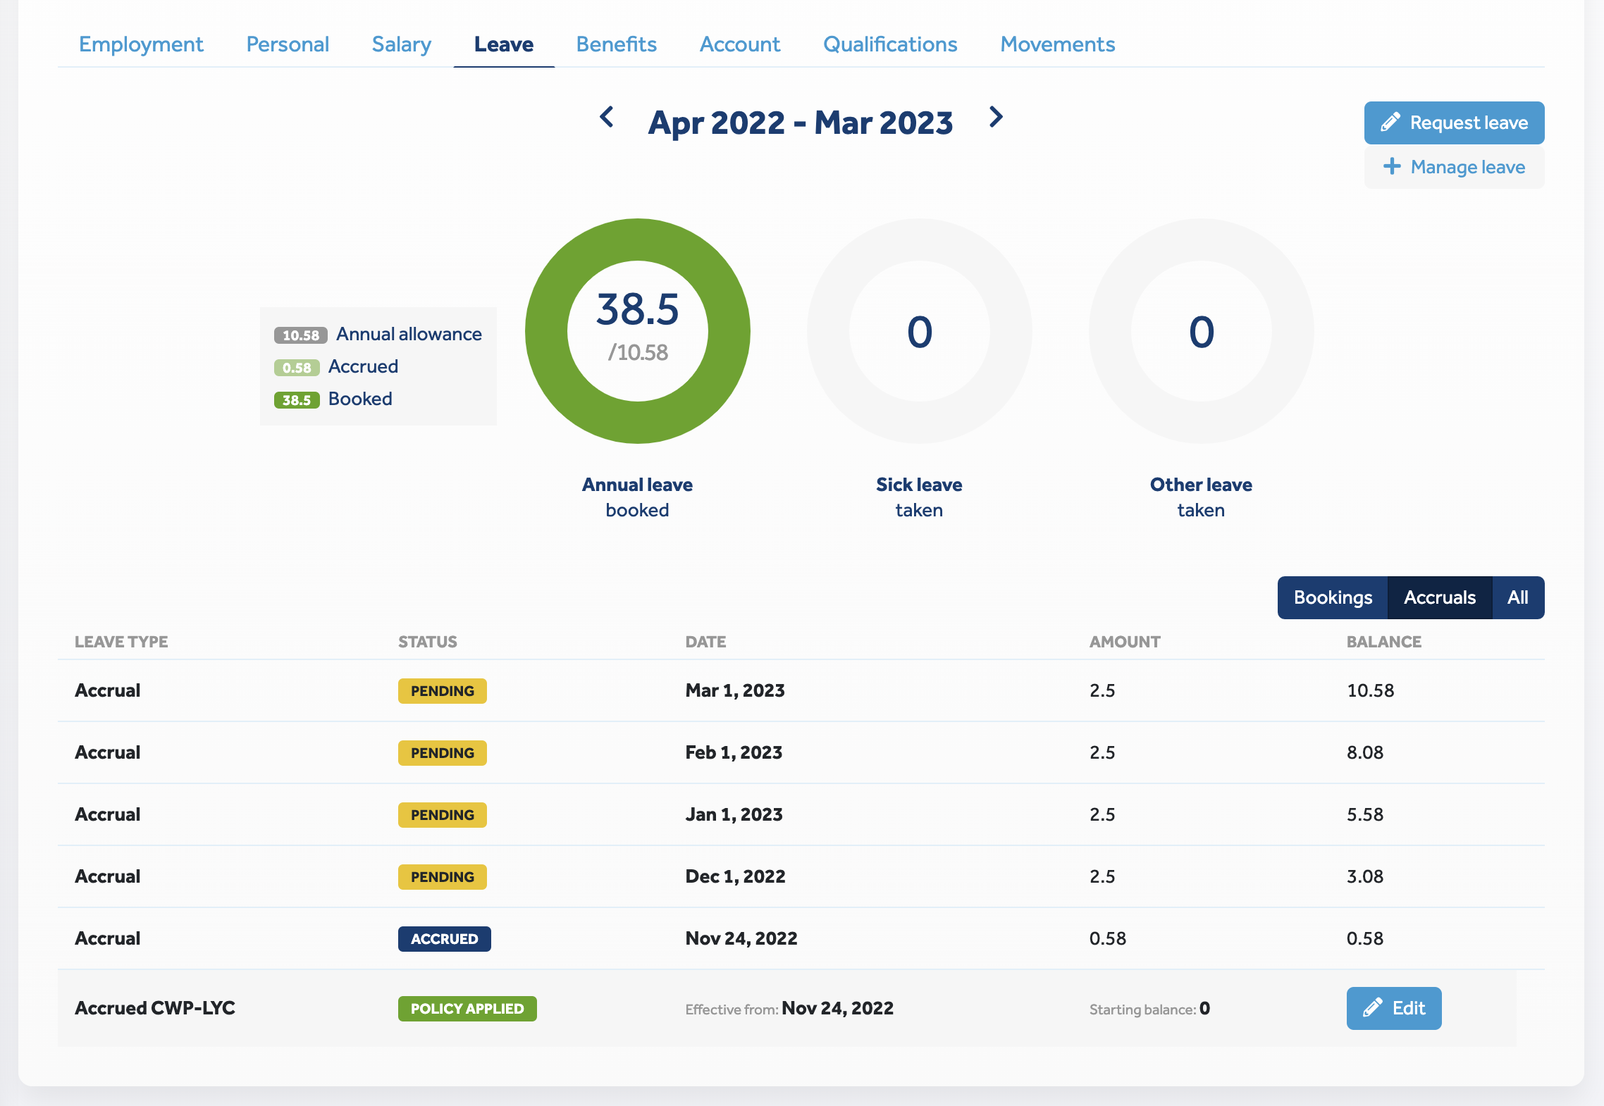
Task: Click the plus icon beside Manage leave
Action: click(x=1392, y=166)
